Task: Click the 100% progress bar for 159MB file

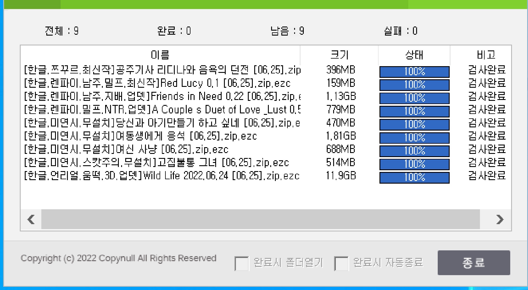Action: pos(414,85)
